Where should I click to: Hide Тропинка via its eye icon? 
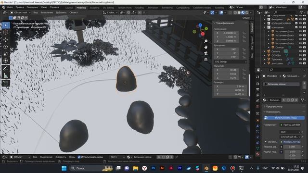[300, 59]
